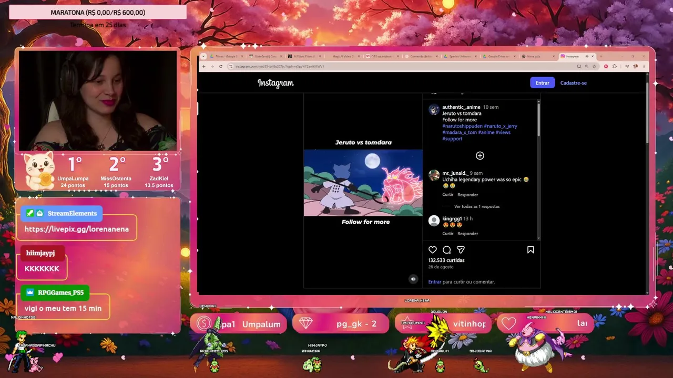The height and width of the screenshot is (378, 673).
Task: Click the StreamElements chat name badge
Action: (62, 214)
